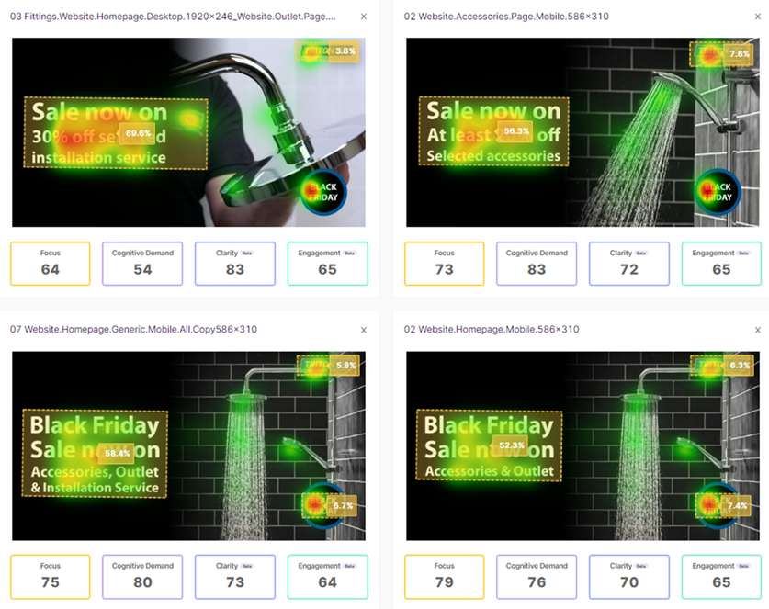The image size is (769, 609).
Task: Select the Clarity 83 score box
Action: [235, 264]
